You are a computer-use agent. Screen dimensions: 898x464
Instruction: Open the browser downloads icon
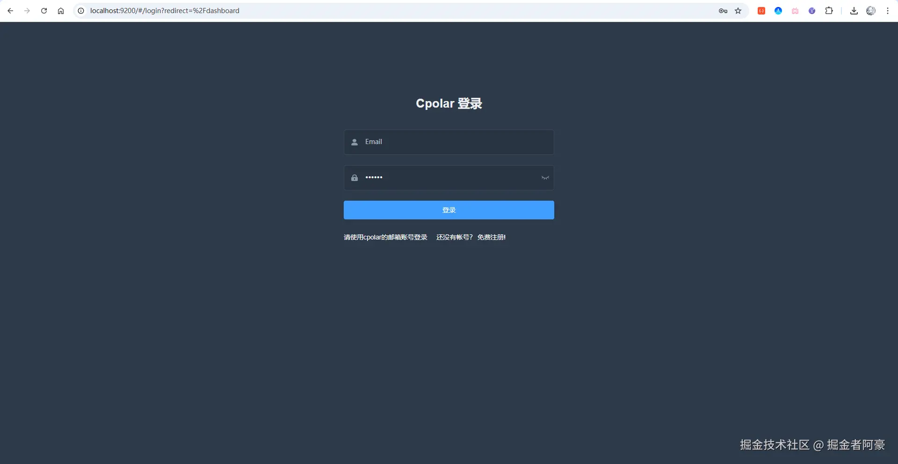[854, 11]
